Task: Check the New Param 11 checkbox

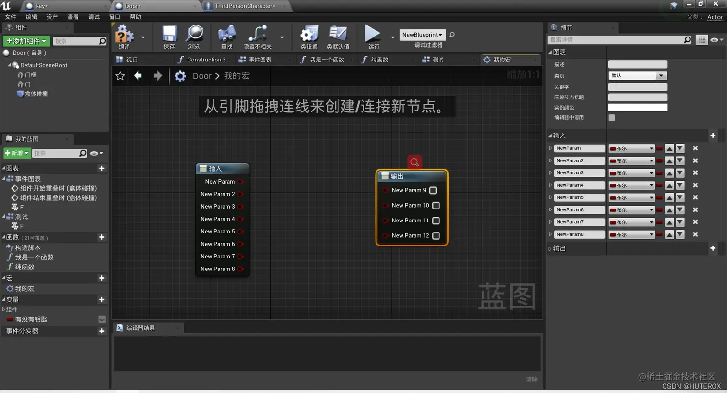Action: point(436,221)
